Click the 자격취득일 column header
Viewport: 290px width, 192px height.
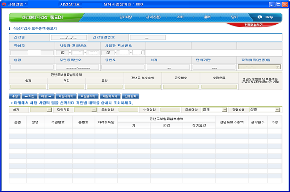coord(106,122)
